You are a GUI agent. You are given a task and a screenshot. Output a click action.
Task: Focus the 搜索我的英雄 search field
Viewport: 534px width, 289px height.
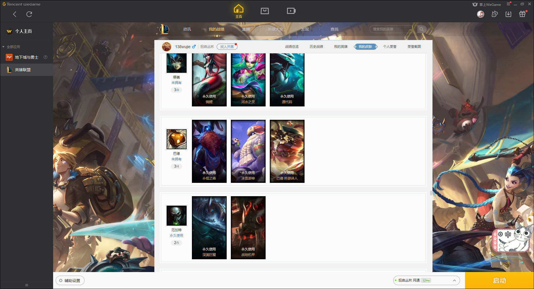click(394, 29)
